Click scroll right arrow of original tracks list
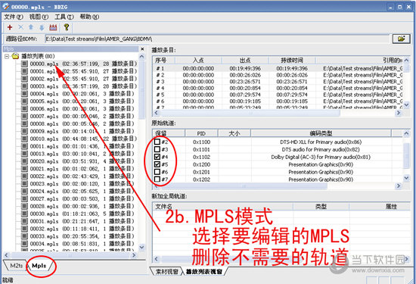 (398, 186)
